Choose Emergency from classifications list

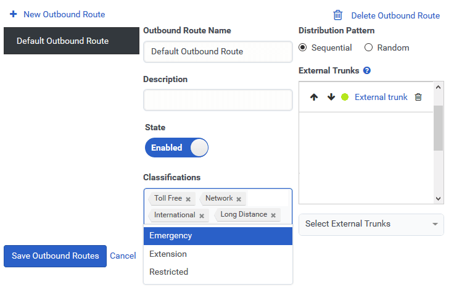(218, 236)
